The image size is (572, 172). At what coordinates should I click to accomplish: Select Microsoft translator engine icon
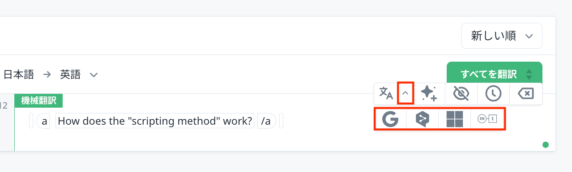[x=454, y=119]
